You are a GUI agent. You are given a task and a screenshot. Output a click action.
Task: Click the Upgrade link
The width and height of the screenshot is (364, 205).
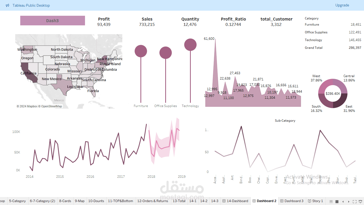pos(342,5)
